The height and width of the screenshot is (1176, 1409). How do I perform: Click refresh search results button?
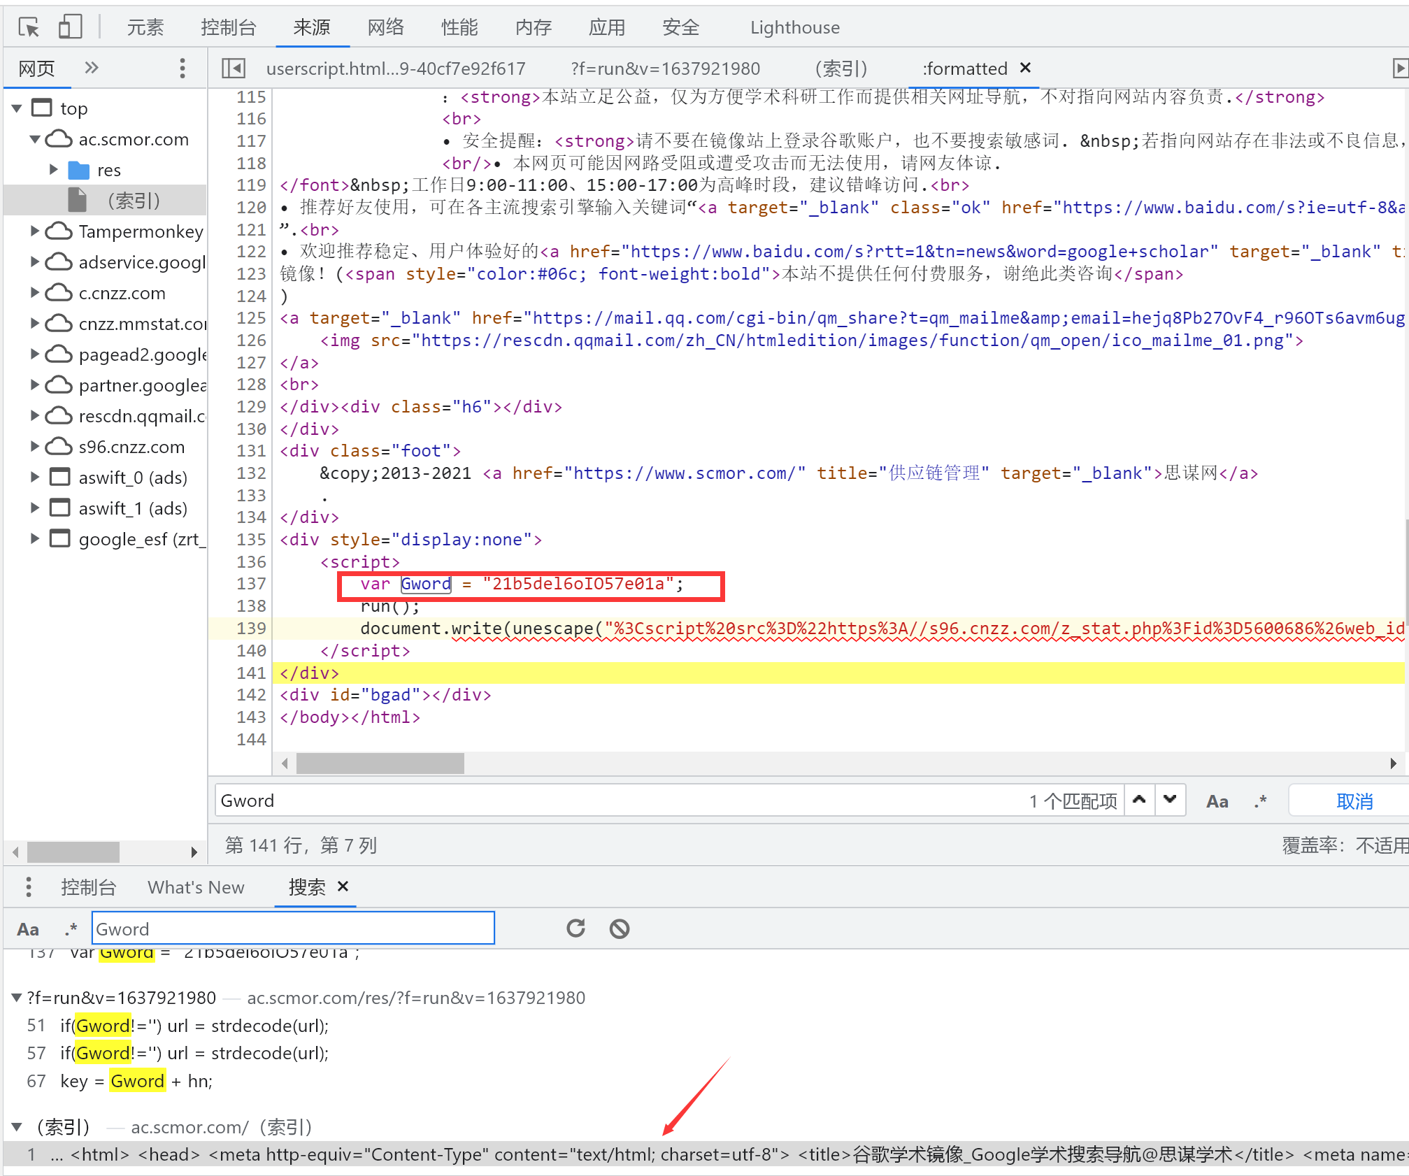point(575,928)
